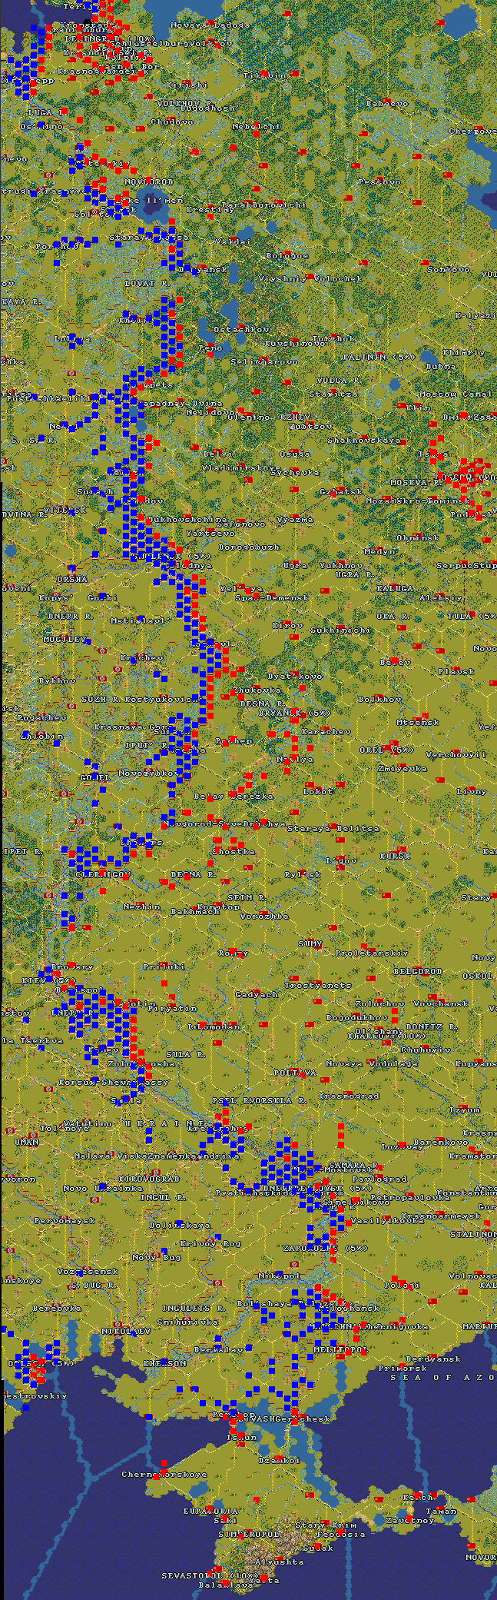Screen dimensions: 497x1600
Task: Select the EUPATORIA city label
Action: (210, 1511)
